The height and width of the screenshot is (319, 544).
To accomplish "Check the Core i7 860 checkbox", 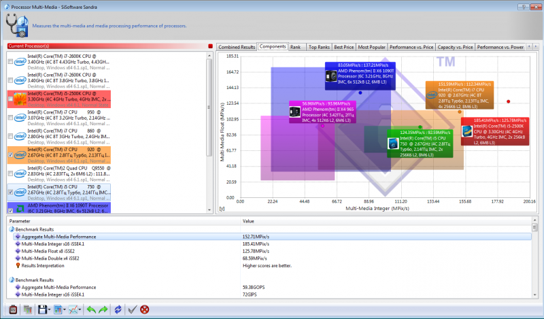I will [x=10, y=137].
